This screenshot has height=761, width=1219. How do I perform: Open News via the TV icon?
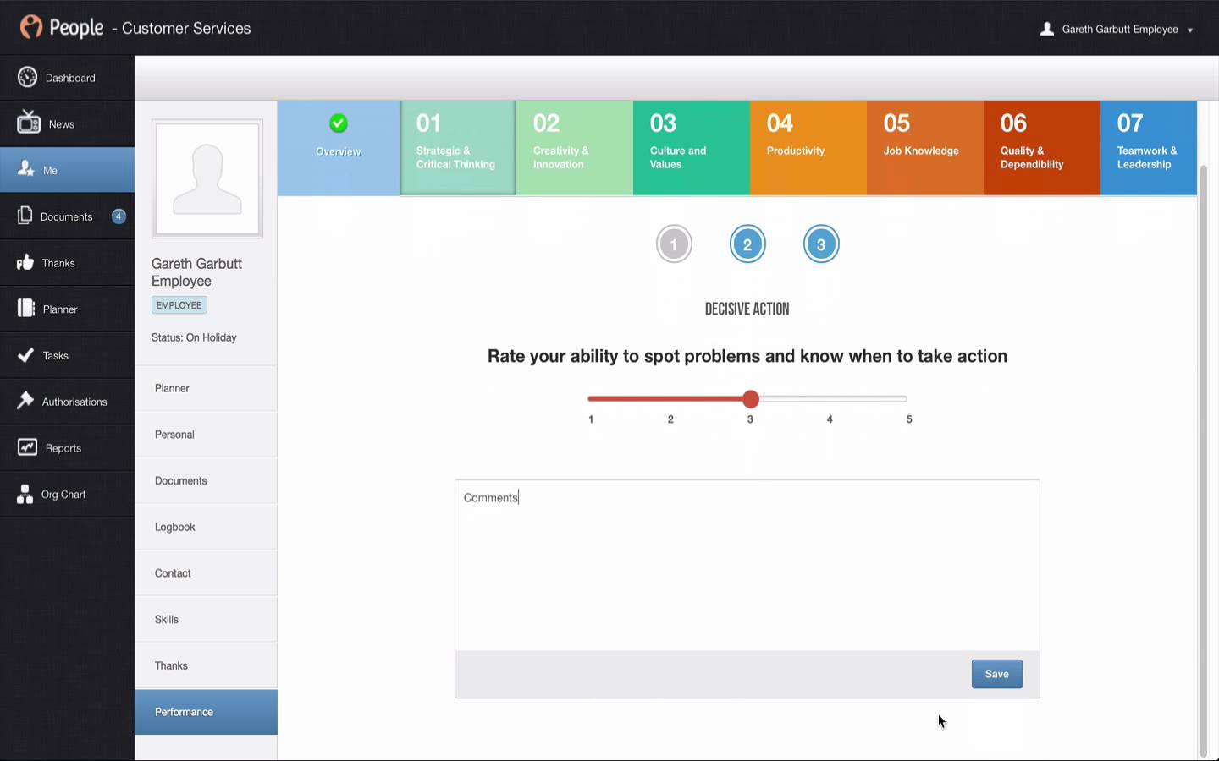coord(28,123)
